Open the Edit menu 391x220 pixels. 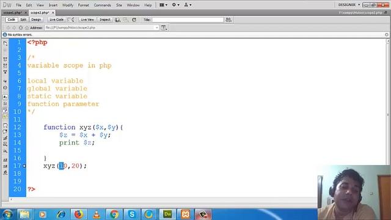(29, 5)
